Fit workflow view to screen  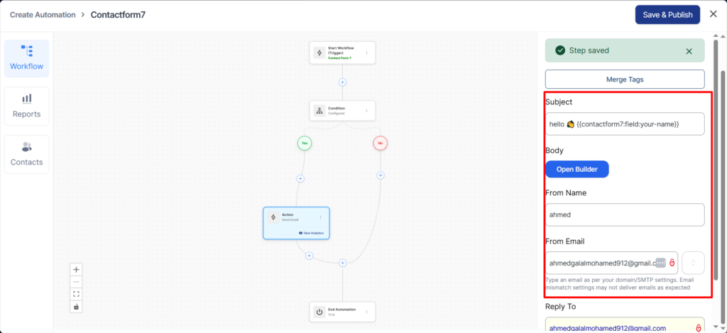pyautogui.click(x=77, y=294)
